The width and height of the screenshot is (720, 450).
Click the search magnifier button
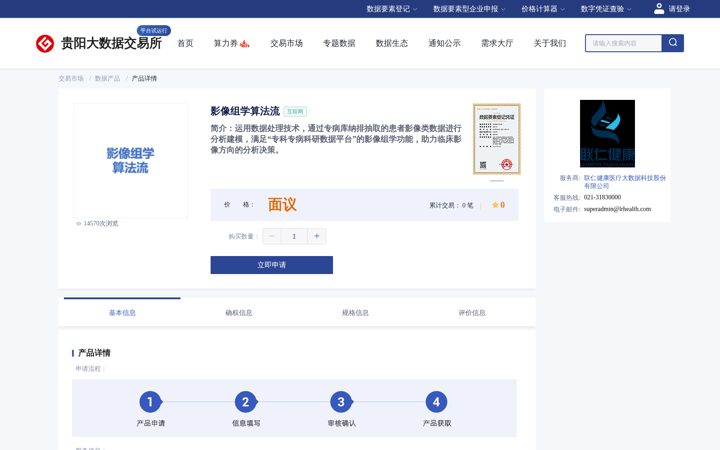(x=673, y=43)
